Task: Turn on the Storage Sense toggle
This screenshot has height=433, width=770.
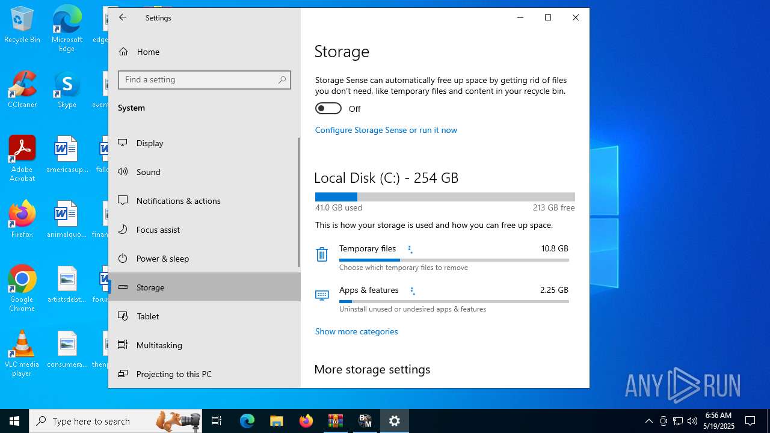Action: (x=328, y=108)
